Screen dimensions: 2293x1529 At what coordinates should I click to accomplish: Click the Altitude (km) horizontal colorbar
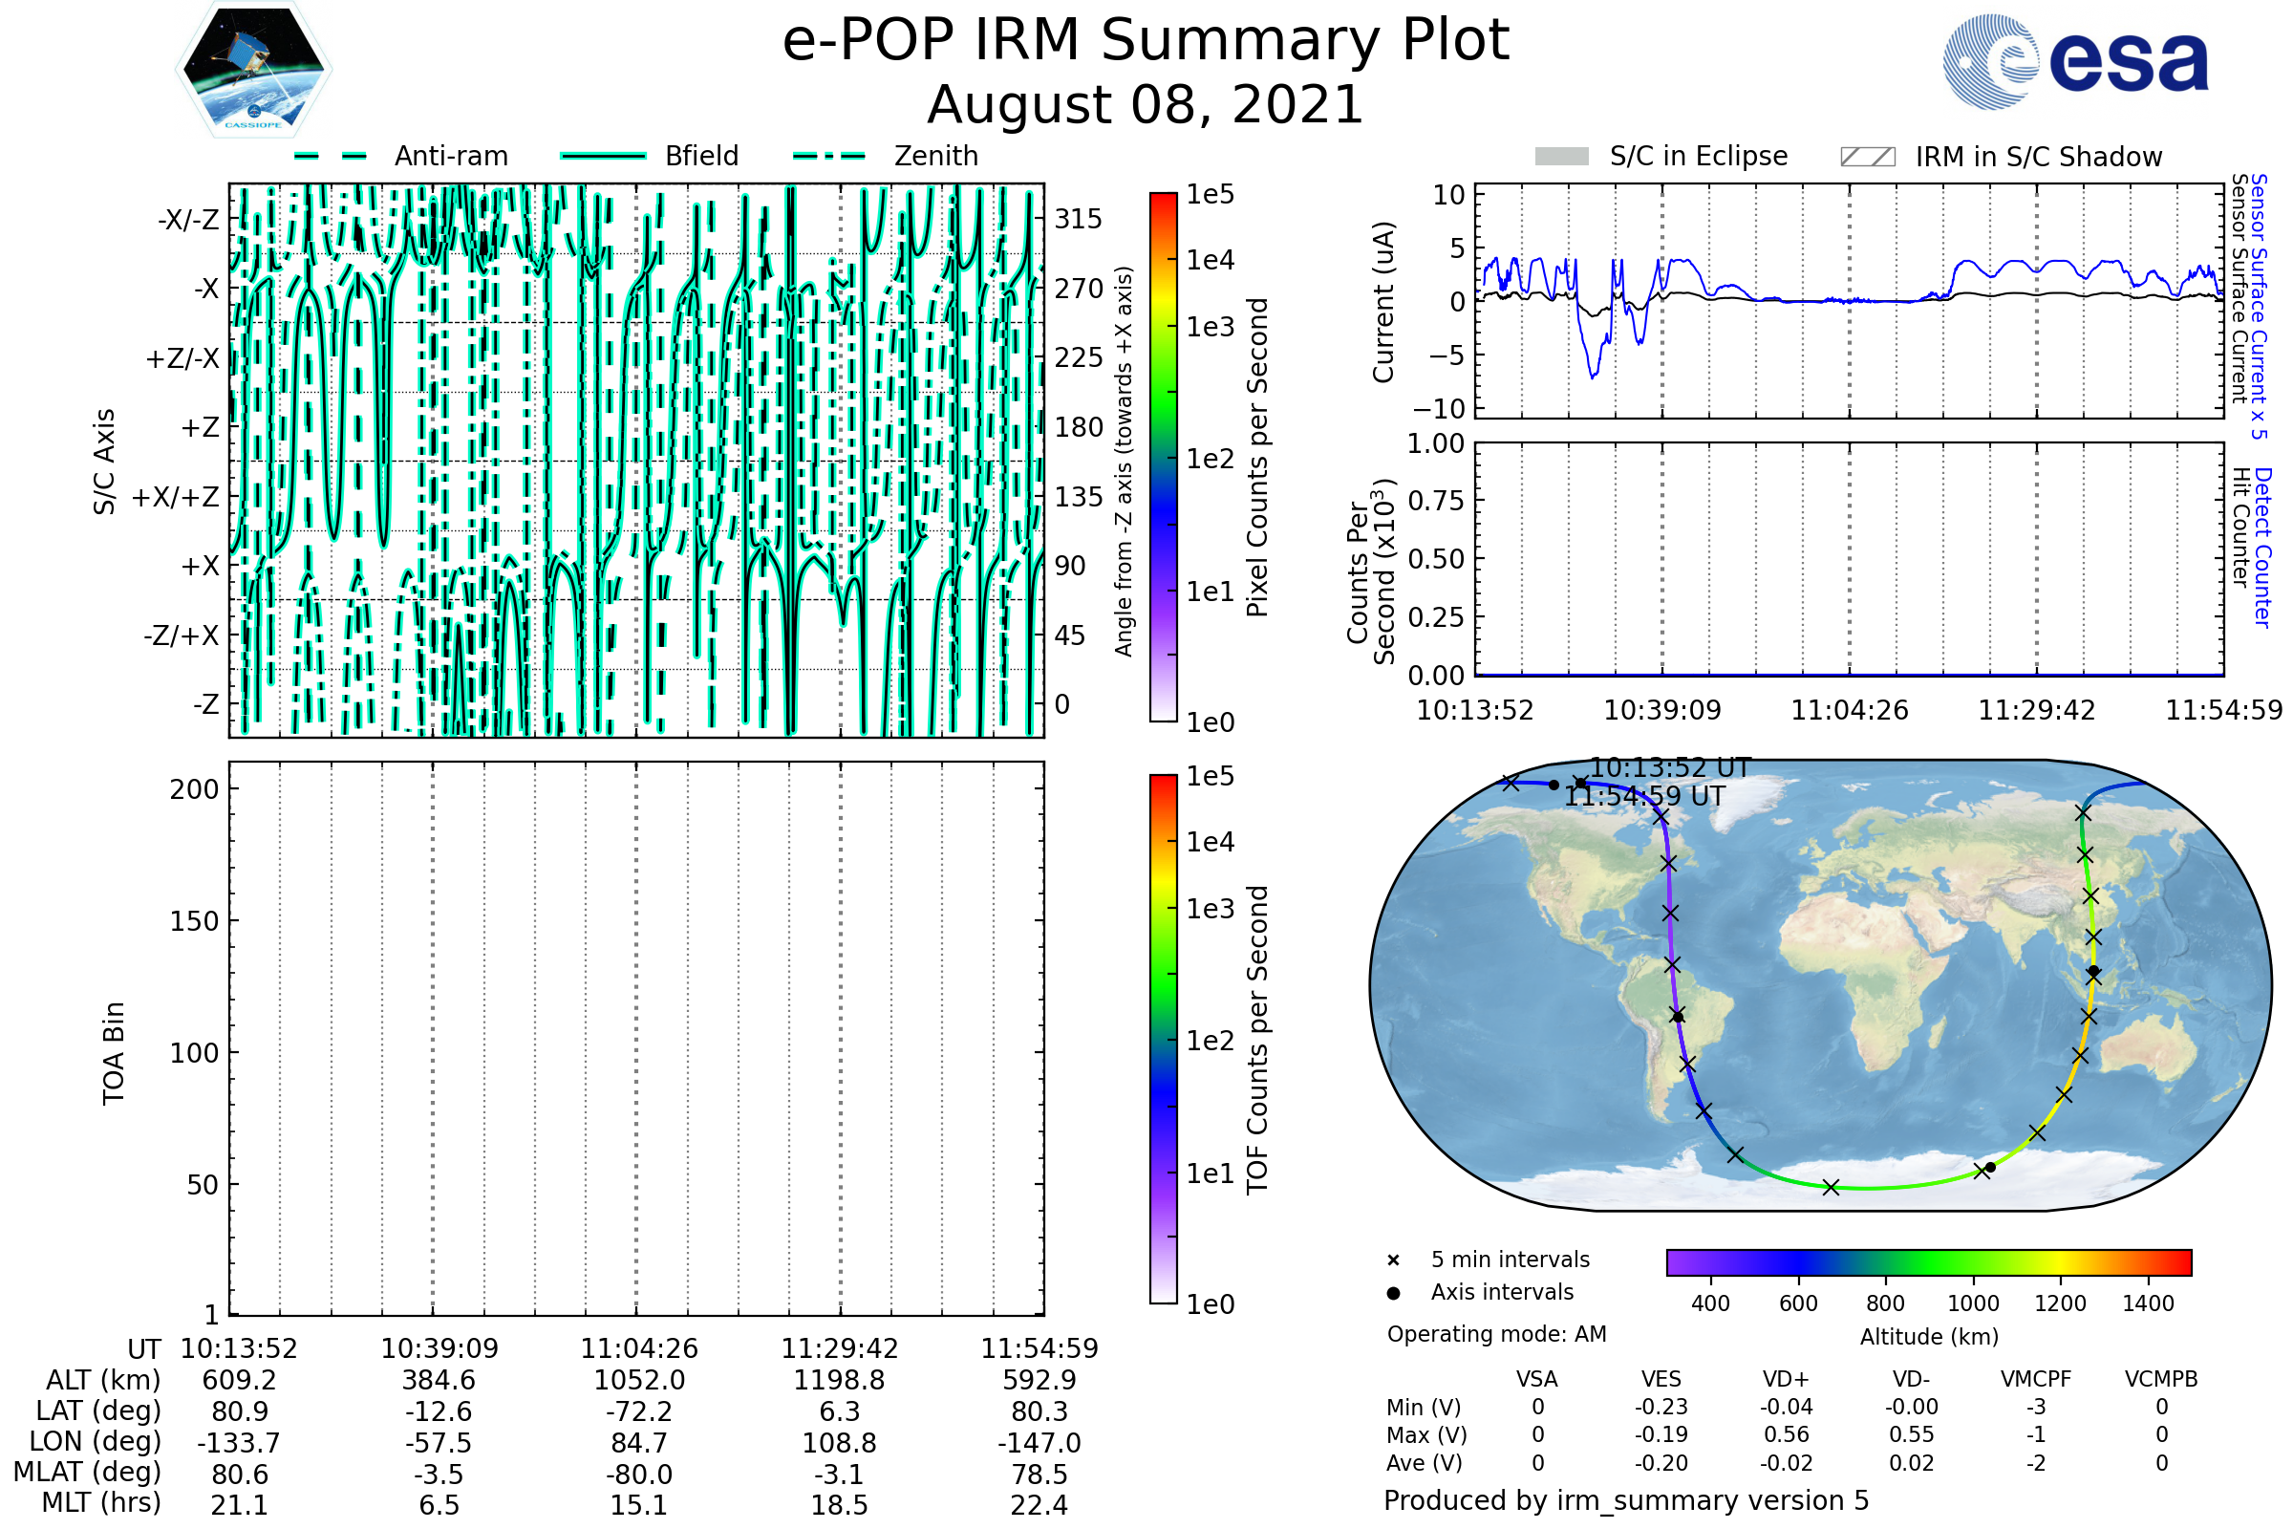tap(1928, 1261)
